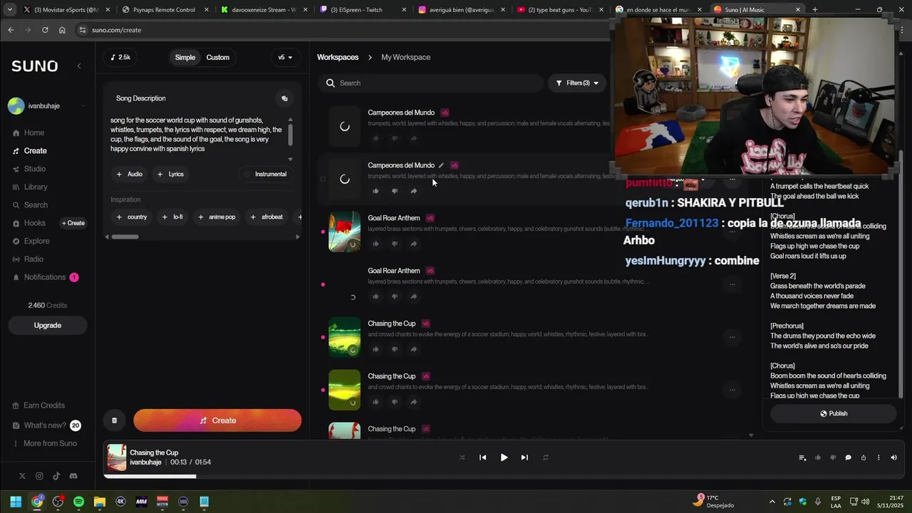
Task: Reload the browser page
Action: coord(45,30)
